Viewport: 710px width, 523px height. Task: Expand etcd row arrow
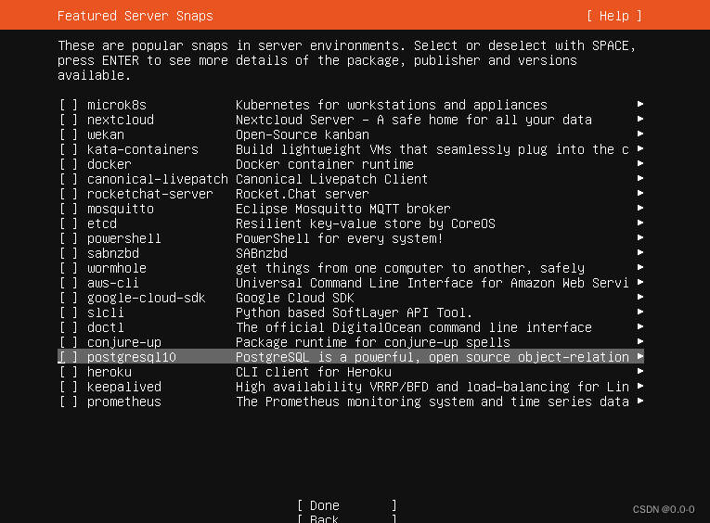tap(640, 223)
